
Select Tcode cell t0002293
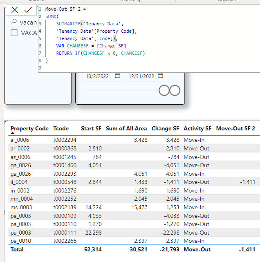tap(65, 174)
